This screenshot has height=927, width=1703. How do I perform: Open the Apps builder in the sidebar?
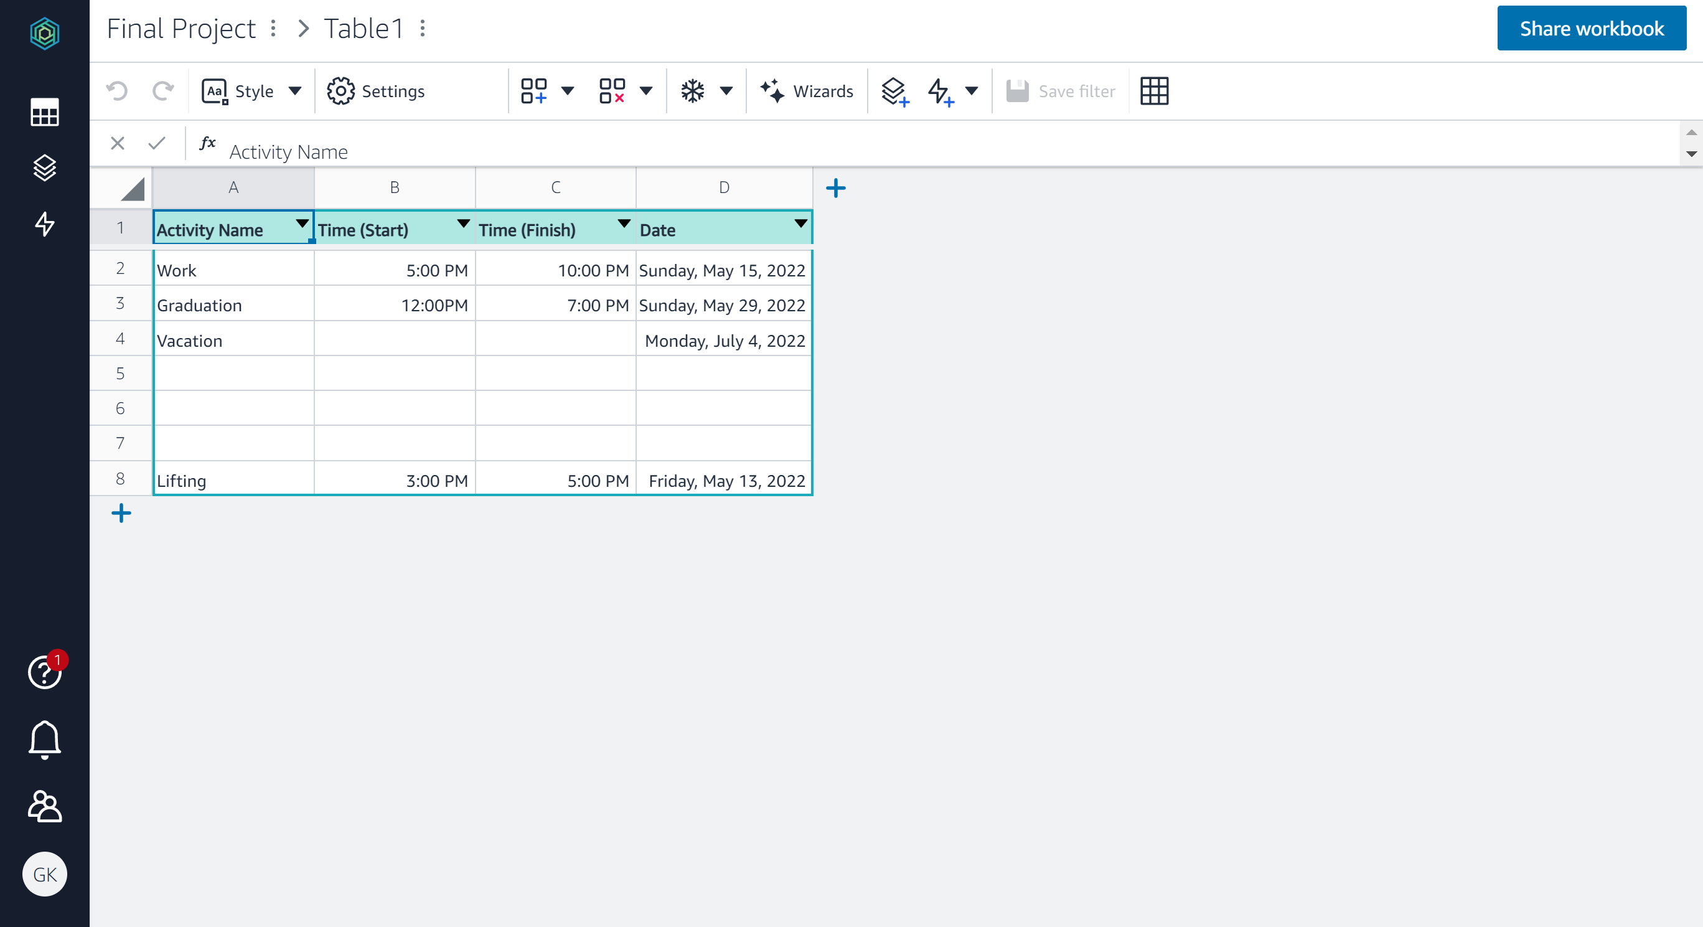[x=44, y=168]
